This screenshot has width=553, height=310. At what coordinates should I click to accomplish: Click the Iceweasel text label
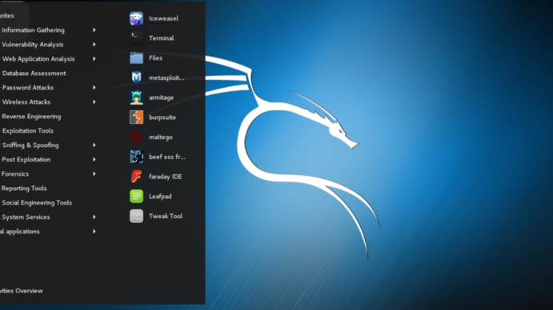coord(163,18)
